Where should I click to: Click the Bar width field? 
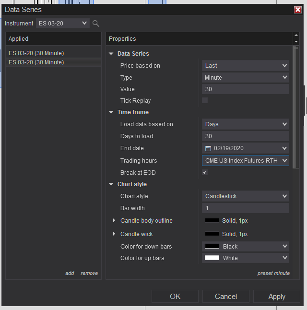(x=245, y=208)
